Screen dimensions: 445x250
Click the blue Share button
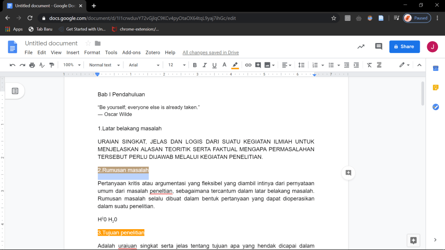pos(404,46)
